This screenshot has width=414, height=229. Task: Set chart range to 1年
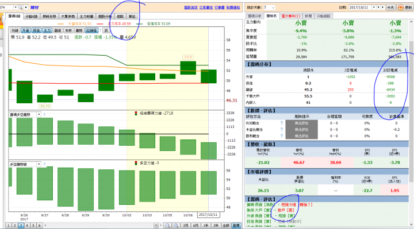pos(206,226)
